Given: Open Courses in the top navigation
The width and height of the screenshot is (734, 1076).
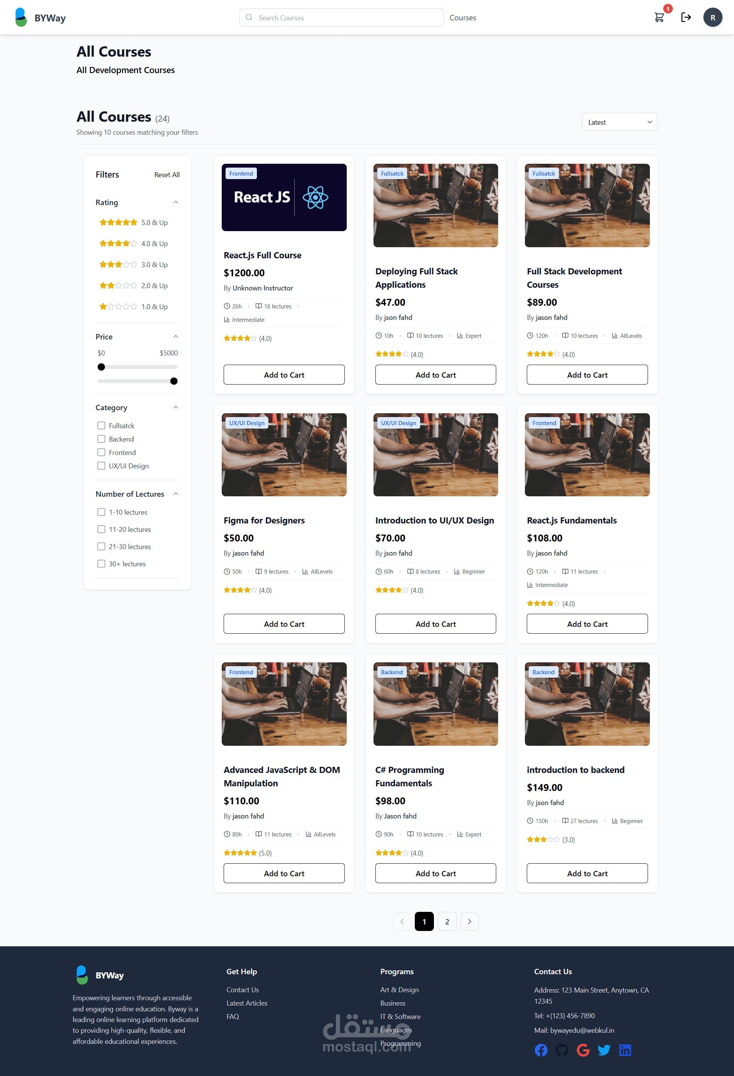Looking at the screenshot, I should pos(463,18).
